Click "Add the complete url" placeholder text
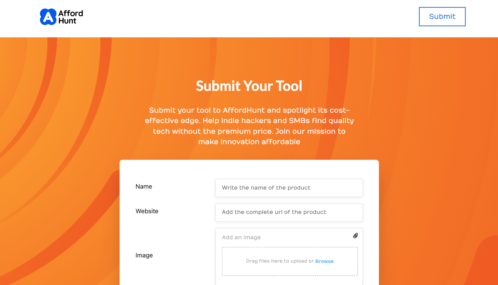Image resolution: width=498 pixels, height=285 pixels. (274, 212)
